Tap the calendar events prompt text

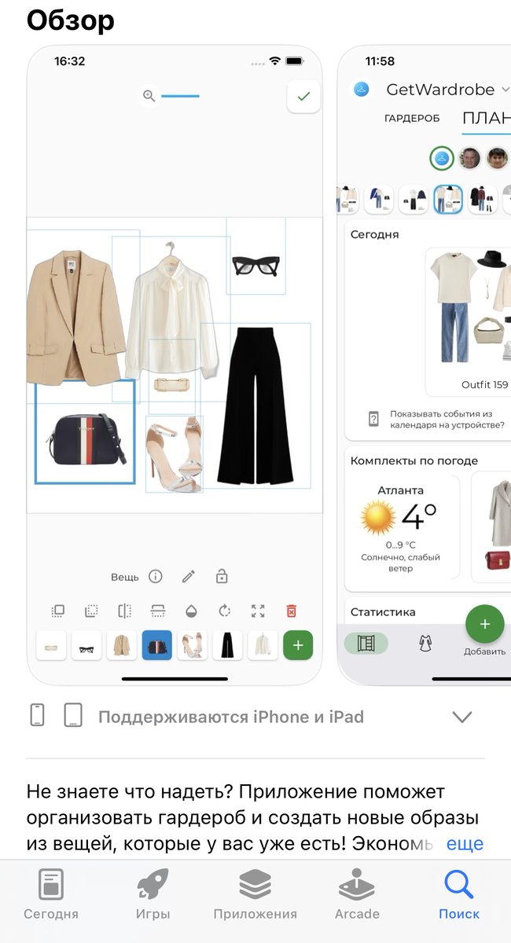pyautogui.click(x=447, y=419)
